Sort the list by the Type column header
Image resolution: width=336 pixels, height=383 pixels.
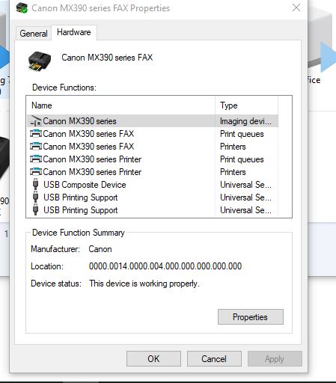click(246, 105)
